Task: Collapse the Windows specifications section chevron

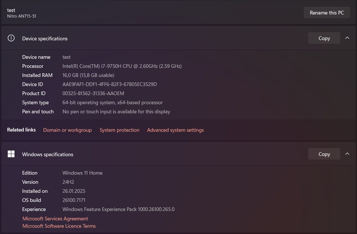Action: (x=347, y=154)
